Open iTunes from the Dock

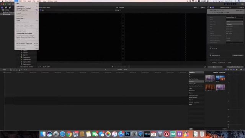114,134
